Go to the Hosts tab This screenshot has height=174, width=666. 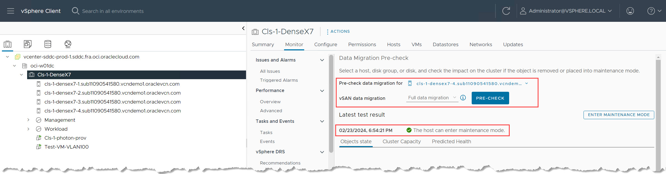[x=394, y=44]
